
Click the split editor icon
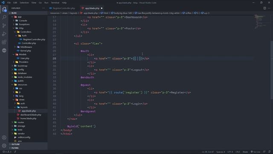click(264, 8)
